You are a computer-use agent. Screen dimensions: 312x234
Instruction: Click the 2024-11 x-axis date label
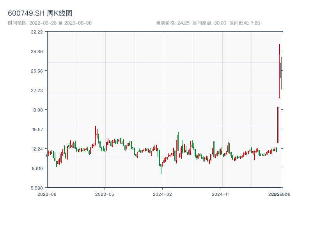[220, 194]
